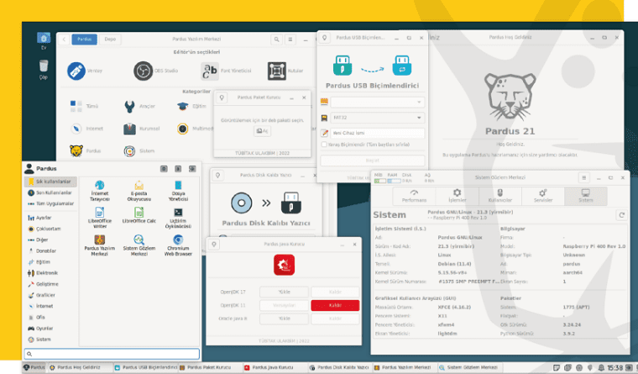Open FAT32 filesystem dropdown
638x374 pixels.
pyautogui.click(x=377, y=118)
